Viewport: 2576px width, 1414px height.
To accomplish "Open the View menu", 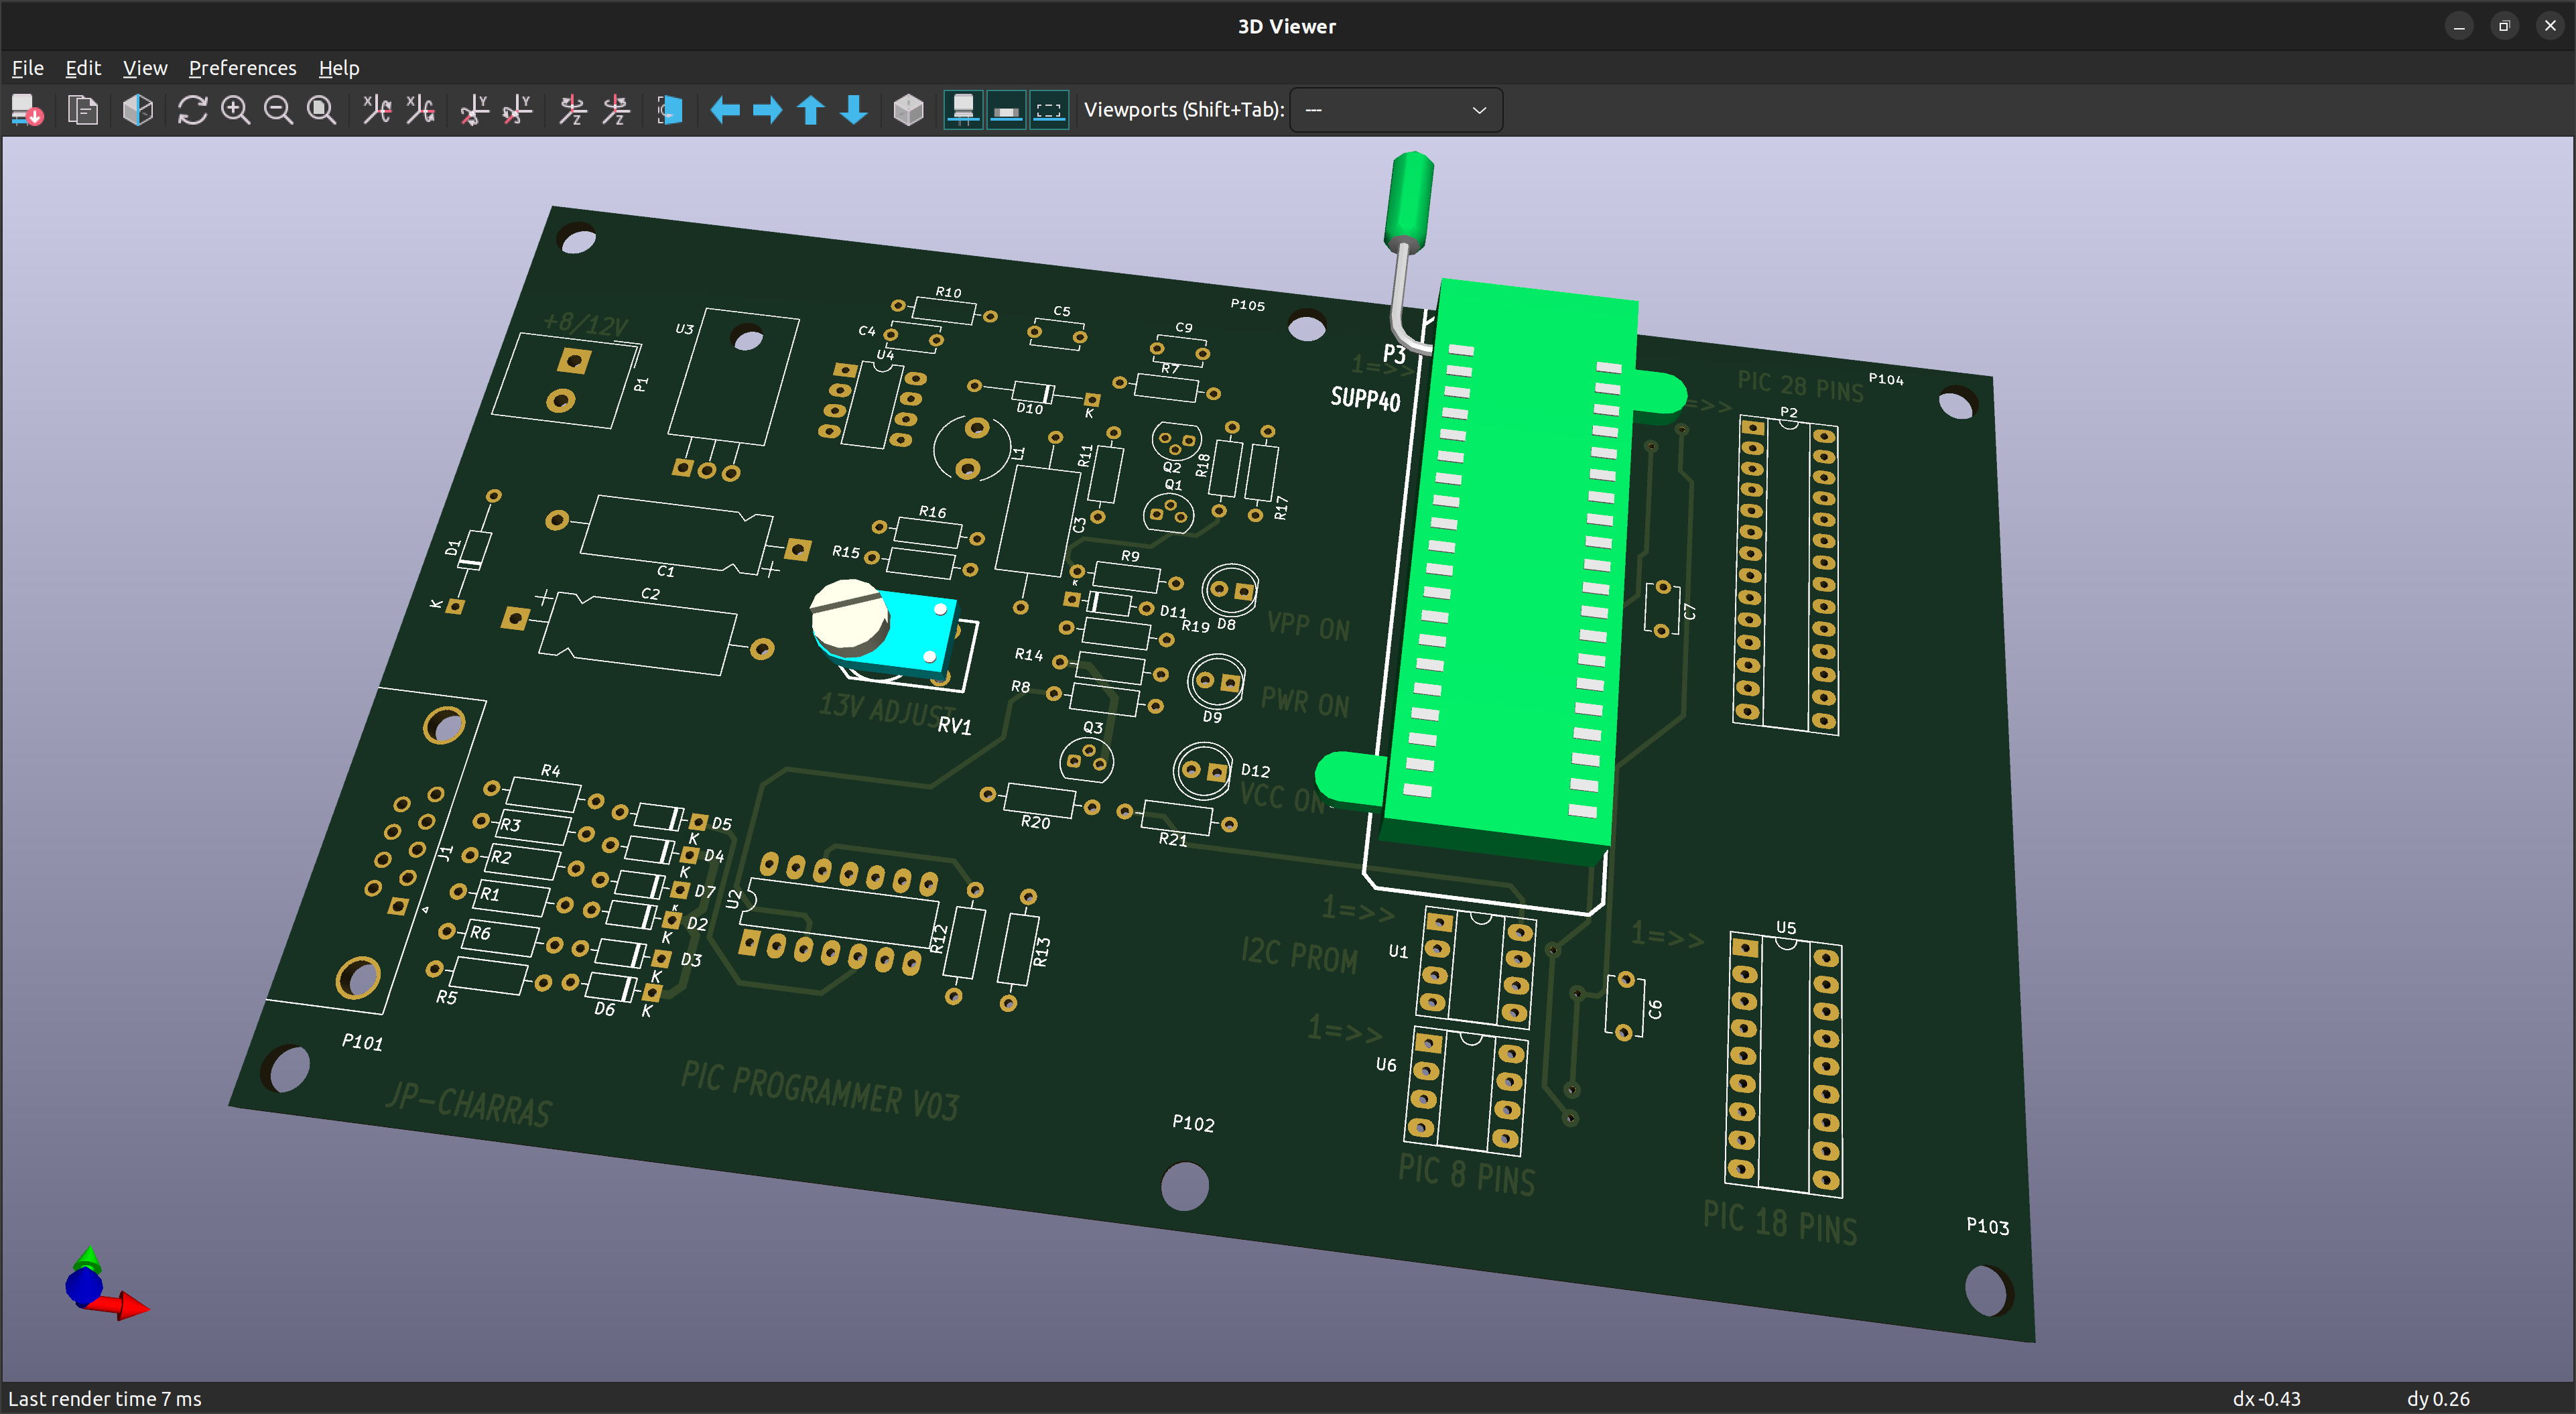I will (x=144, y=67).
